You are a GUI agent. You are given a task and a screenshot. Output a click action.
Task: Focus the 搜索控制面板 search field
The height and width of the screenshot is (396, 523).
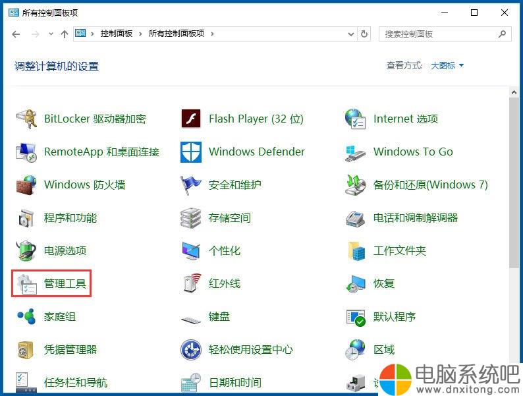tap(445, 34)
